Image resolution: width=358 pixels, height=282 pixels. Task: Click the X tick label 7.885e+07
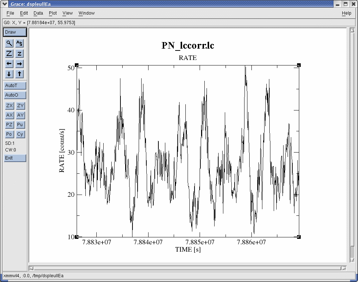coord(200,242)
